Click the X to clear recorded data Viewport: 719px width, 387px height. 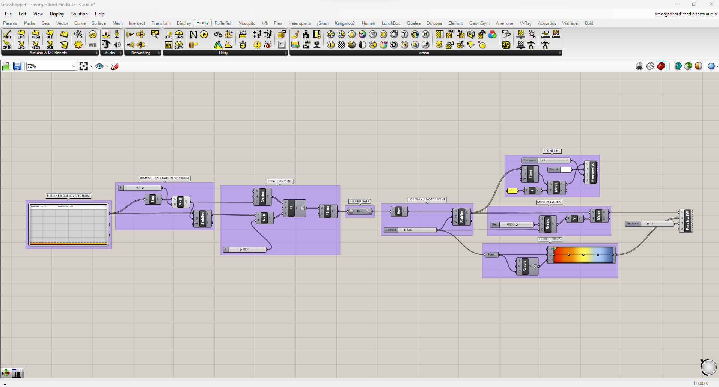(369, 211)
